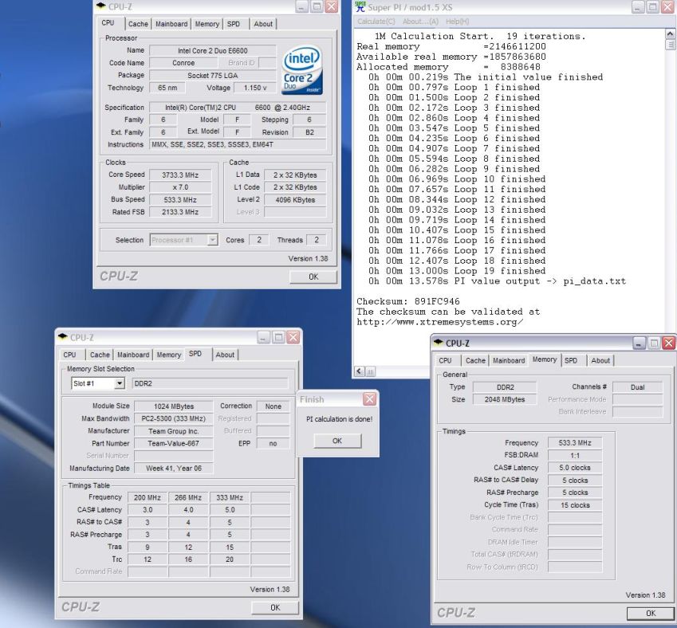Click the Package value Socket 775 LGA

[212, 76]
